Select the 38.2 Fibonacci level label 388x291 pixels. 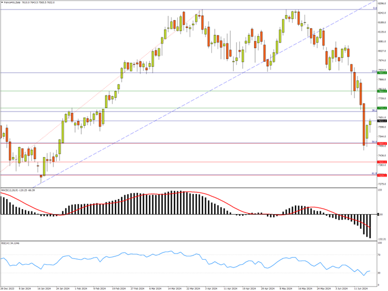click(x=373, y=110)
